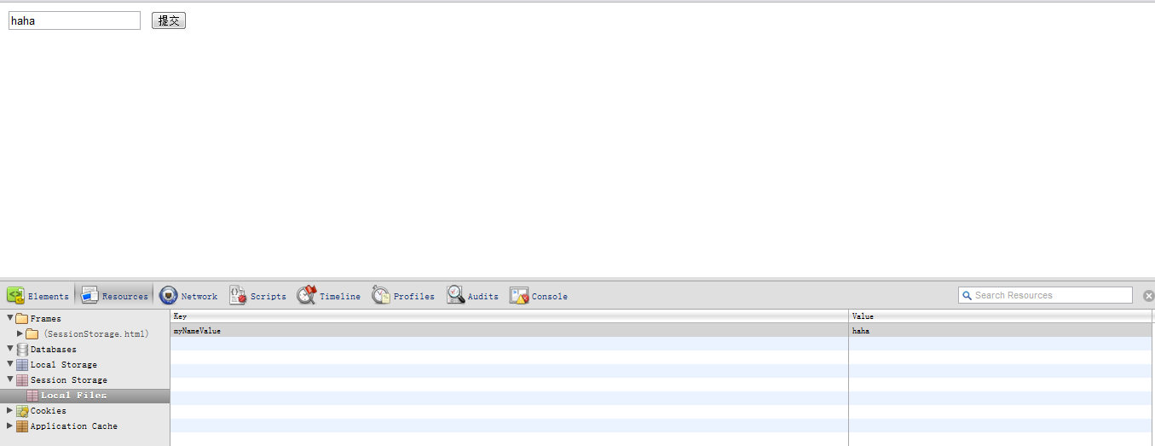The image size is (1155, 446).
Task: Switch to the Audits tab label
Action: 483,297
